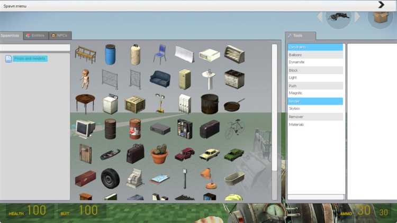
Task: Spawn the baby doll prop
Action: point(85,79)
